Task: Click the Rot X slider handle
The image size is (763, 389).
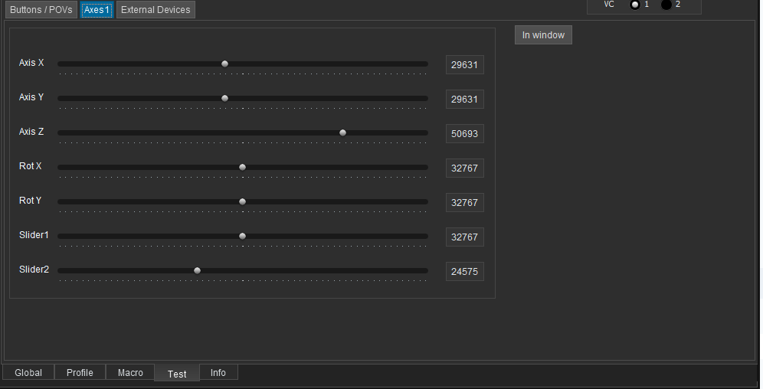Action: [x=242, y=167]
